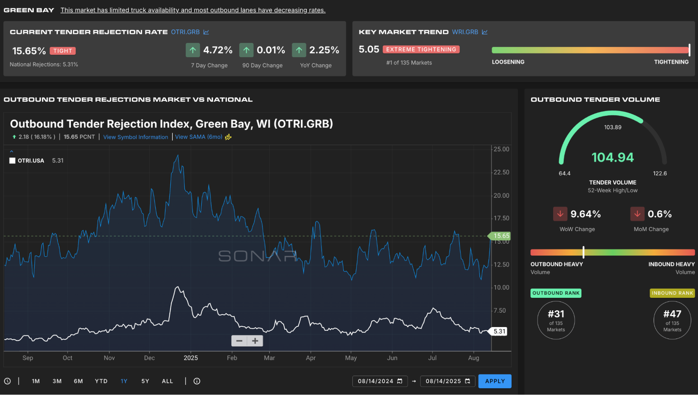
Task: Click the WoW Change down arrow
Action: [560, 214]
